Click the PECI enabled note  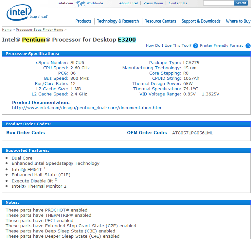pyautogui.click(x=39, y=221)
